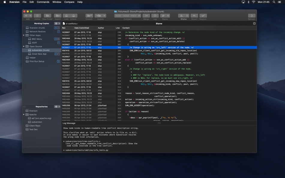Image resolution: width=285 pixels, height=178 pixels.
Task: Click the Export toolbar icon
Action: 58,16
